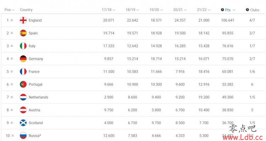Sort by the 17/18 season column
Image resolution: width=266 pixels, height=141 pixels.
(x=109, y=10)
